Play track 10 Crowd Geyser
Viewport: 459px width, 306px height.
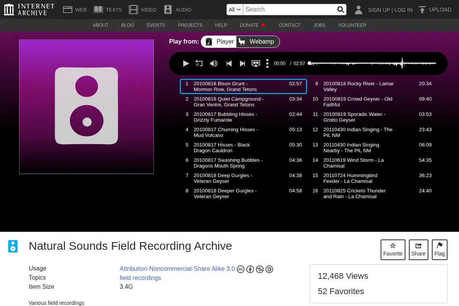click(373, 102)
